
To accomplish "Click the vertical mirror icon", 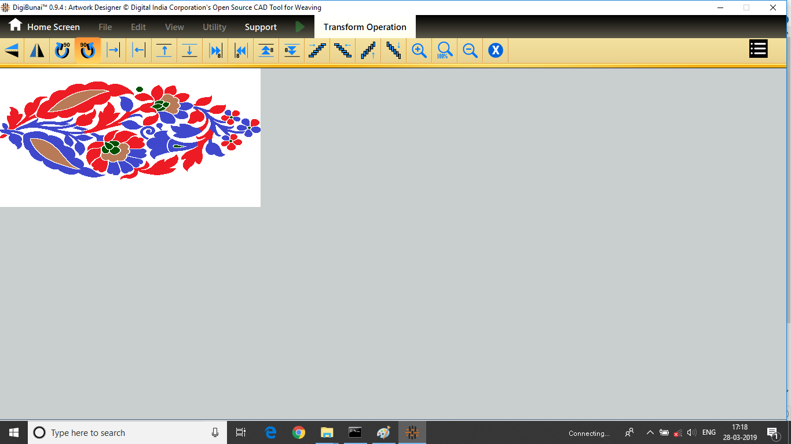I will point(12,50).
